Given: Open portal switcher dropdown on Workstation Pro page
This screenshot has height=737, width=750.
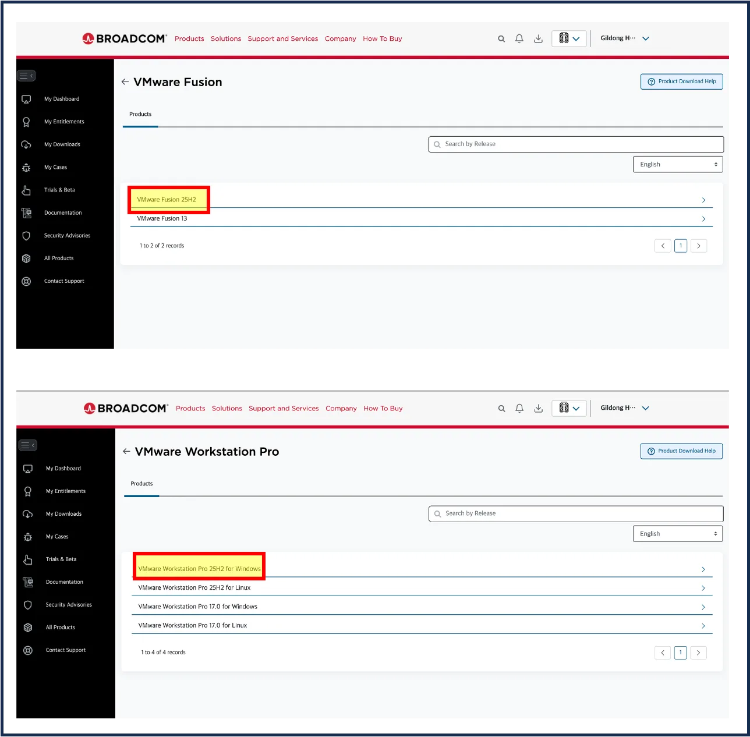Looking at the screenshot, I should click(x=569, y=408).
